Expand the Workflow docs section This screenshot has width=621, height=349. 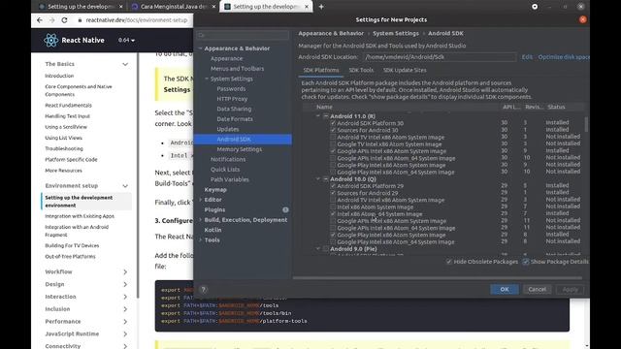click(125, 271)
